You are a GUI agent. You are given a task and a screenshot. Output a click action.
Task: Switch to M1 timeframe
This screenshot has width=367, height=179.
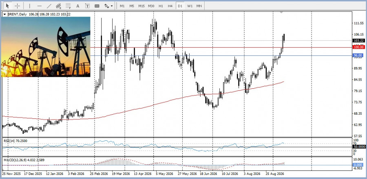[122, 6]
